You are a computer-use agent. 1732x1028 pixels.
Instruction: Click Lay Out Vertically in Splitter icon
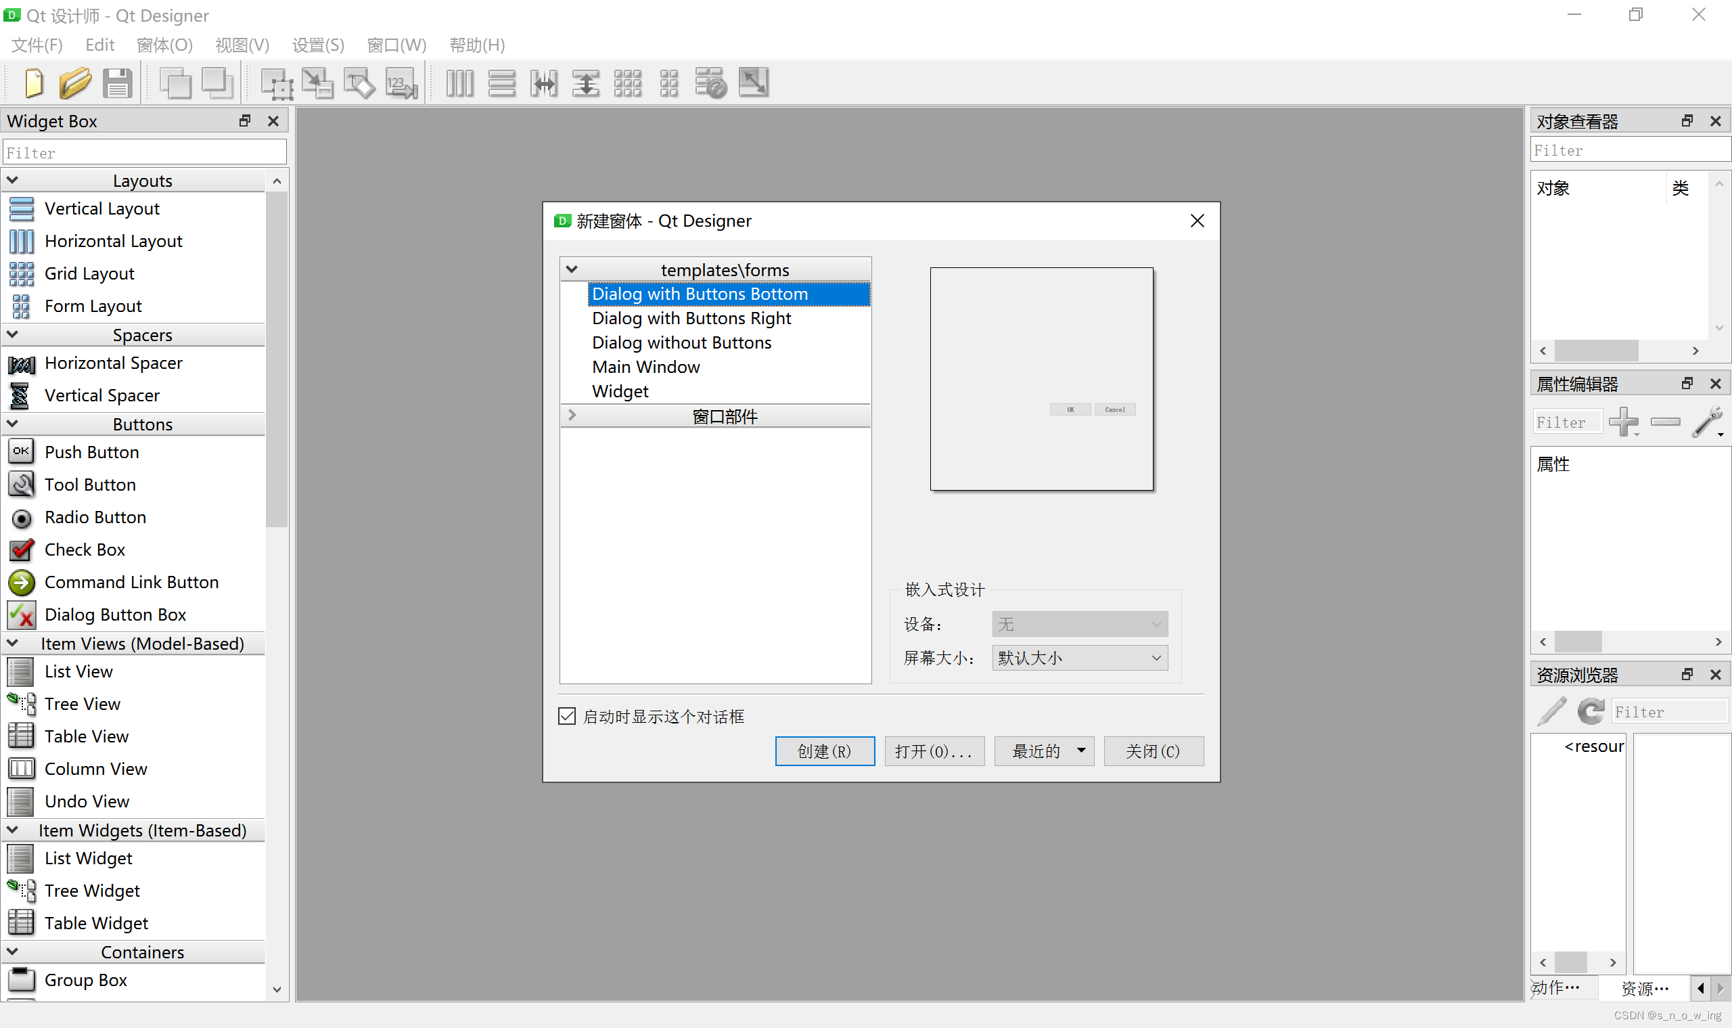585,83
